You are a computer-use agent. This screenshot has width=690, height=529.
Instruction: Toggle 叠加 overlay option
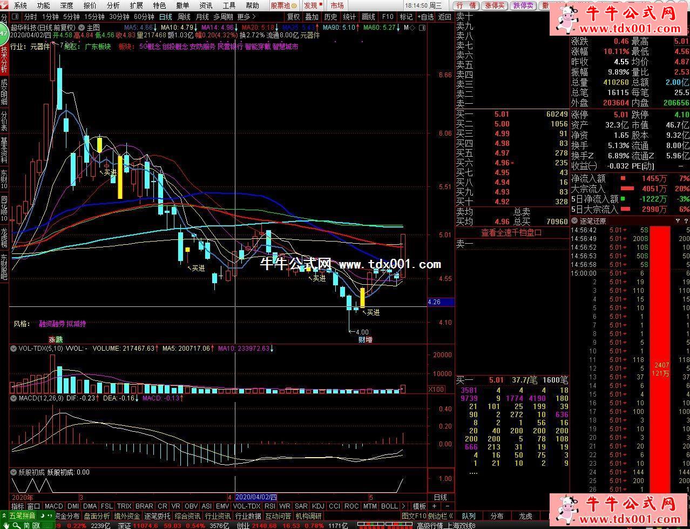(x=312, y=17)
